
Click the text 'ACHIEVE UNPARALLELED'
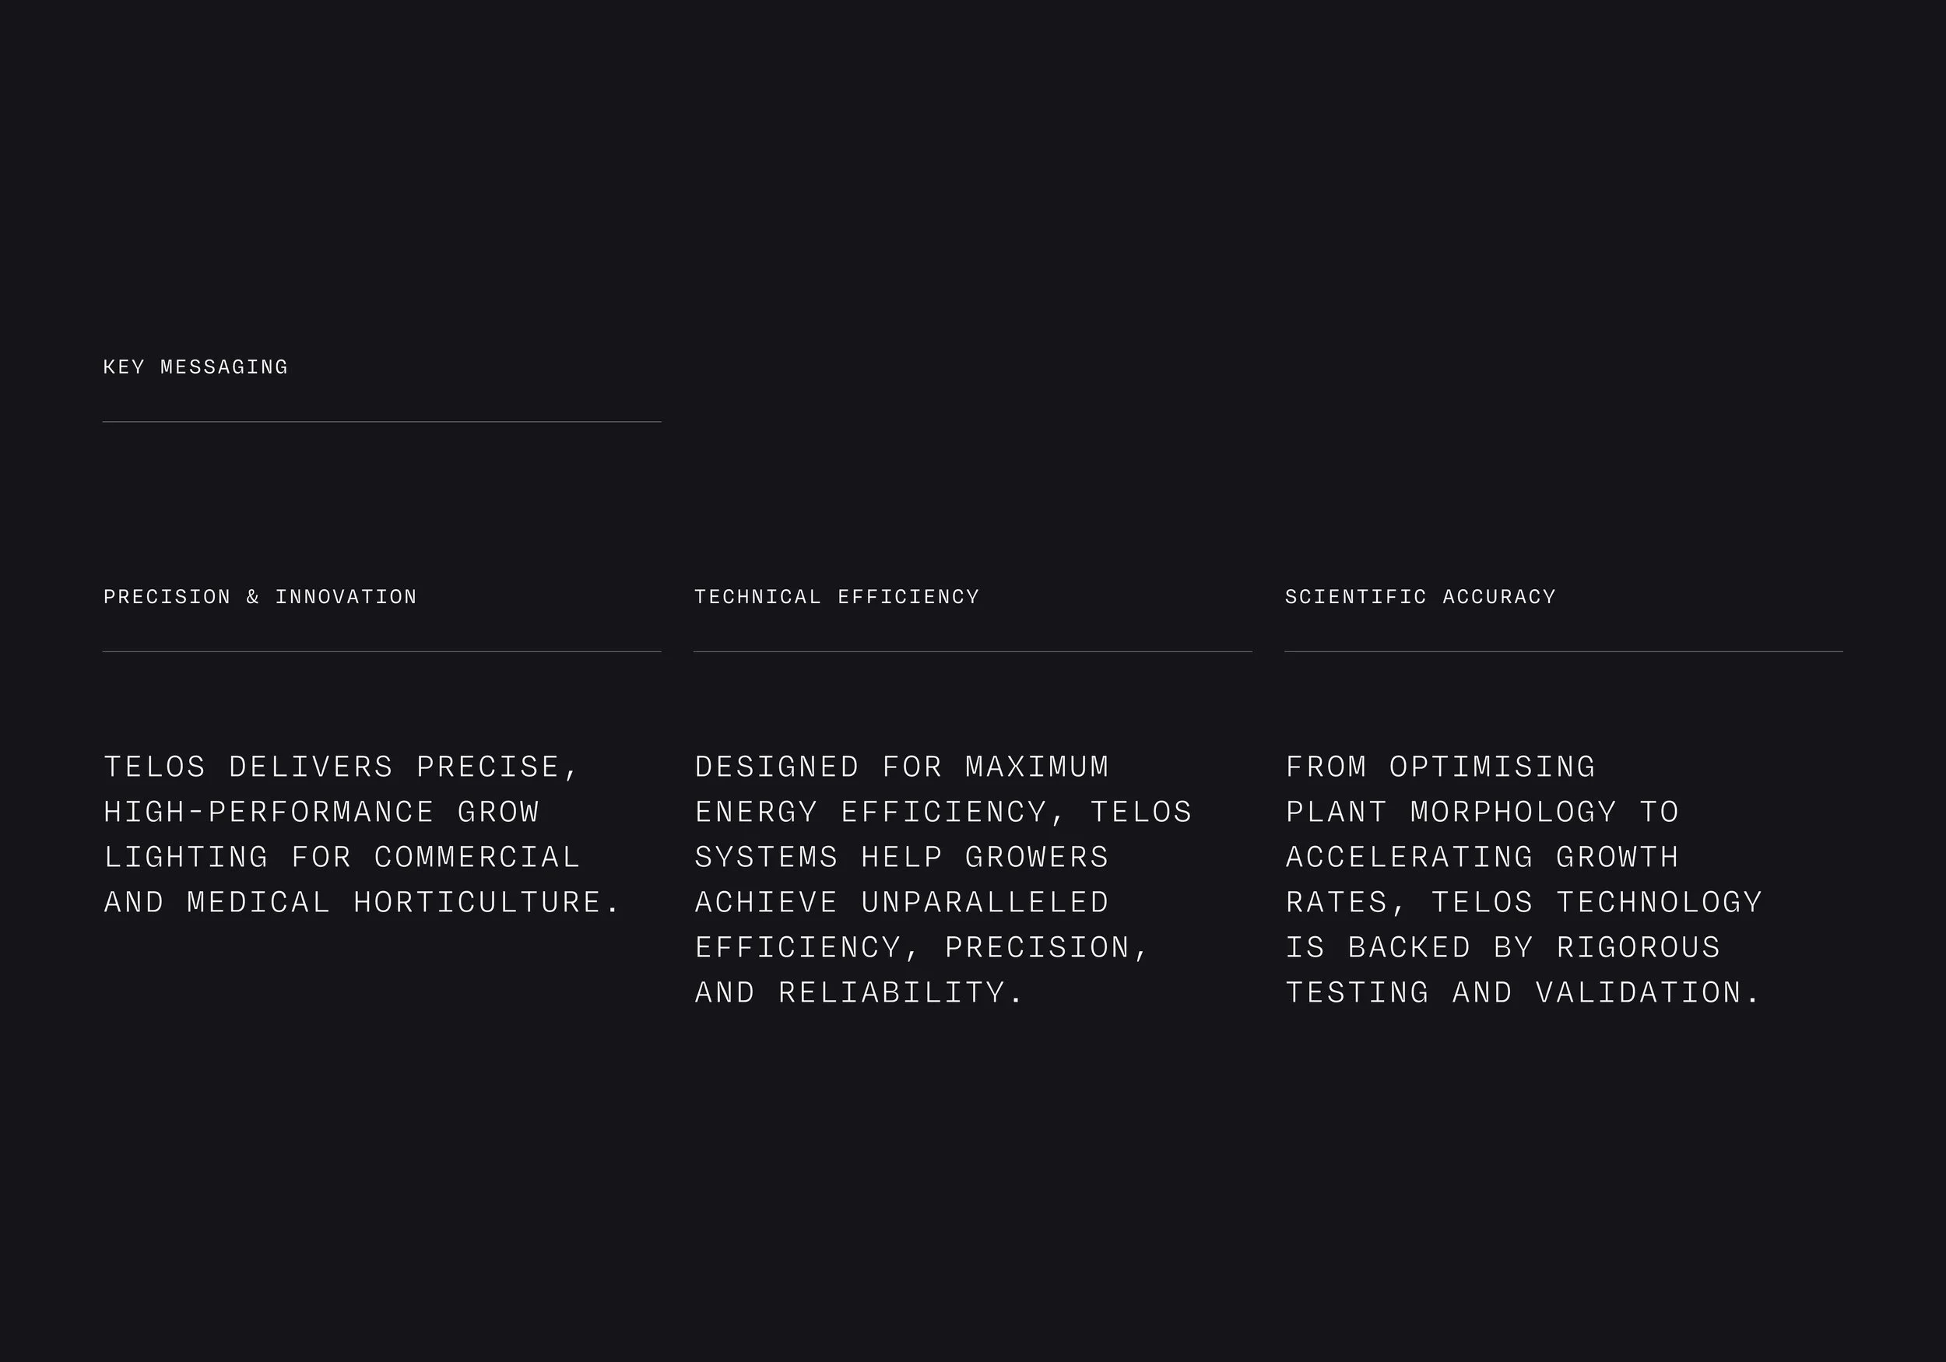pos(902,902)
